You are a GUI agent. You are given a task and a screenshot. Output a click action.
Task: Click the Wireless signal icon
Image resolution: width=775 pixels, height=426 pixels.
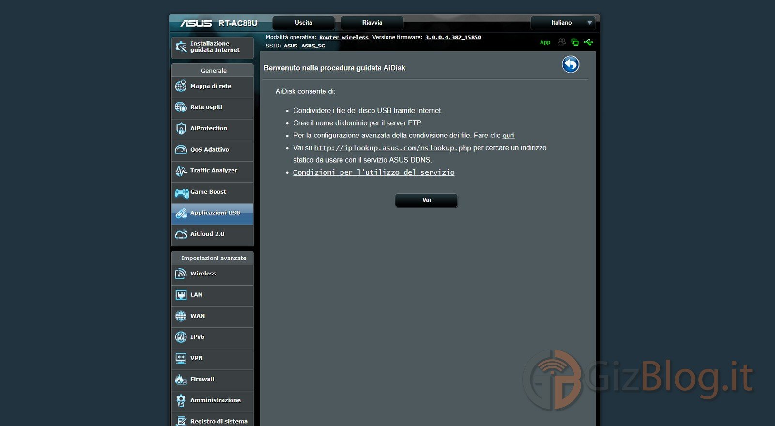coord(181,274)
